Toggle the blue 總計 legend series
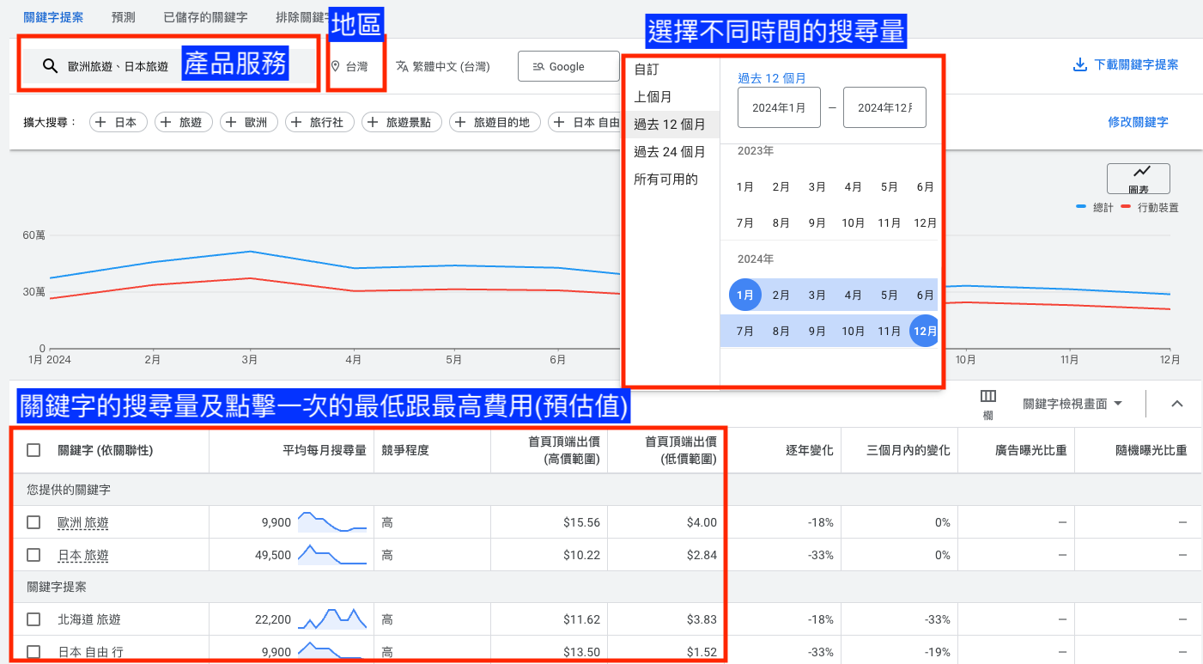1203x664 pixels. 1095,207
